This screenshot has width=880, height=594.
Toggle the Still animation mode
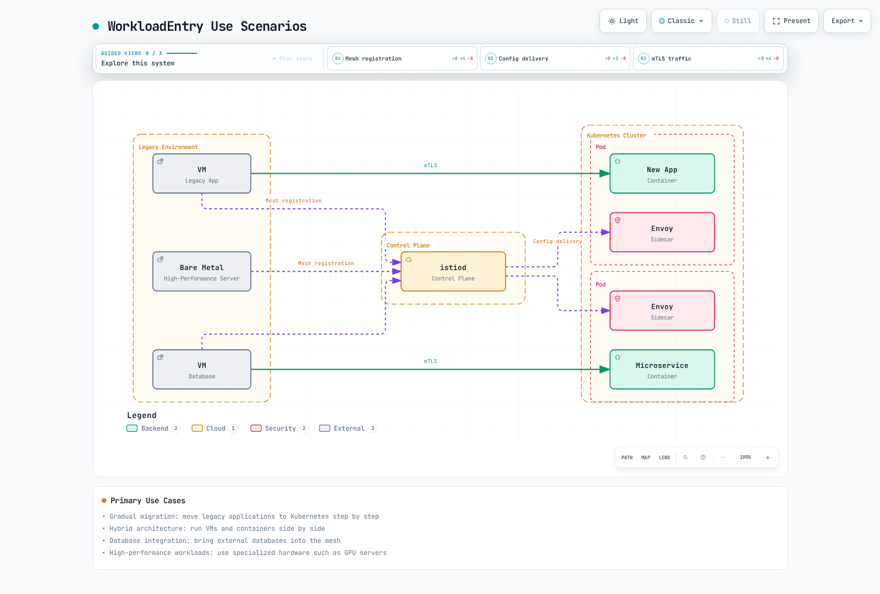(x=738, y=21)
